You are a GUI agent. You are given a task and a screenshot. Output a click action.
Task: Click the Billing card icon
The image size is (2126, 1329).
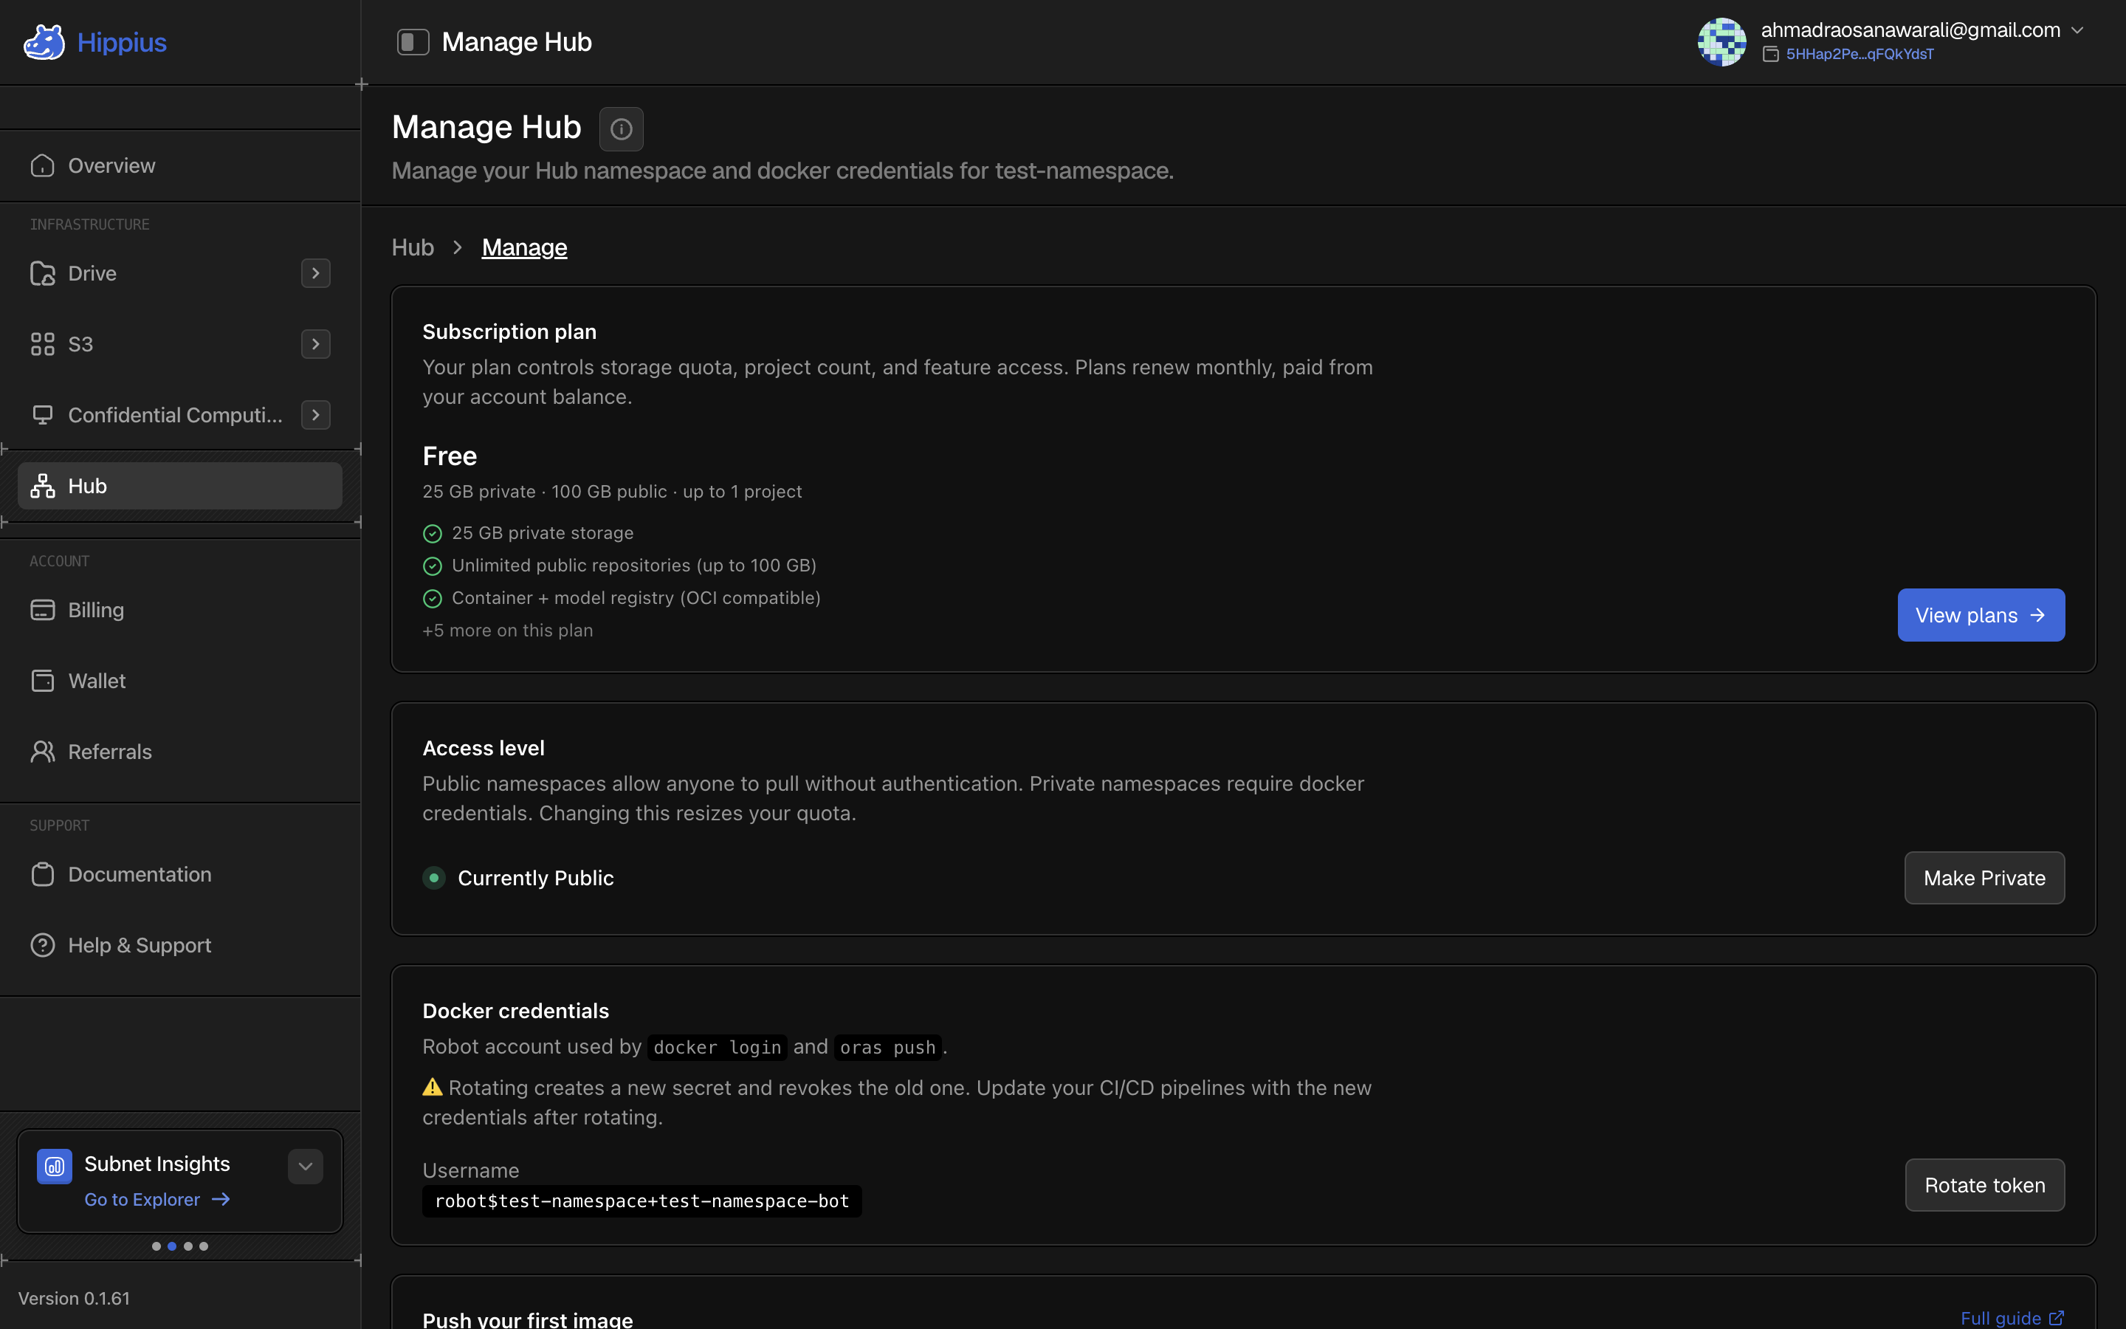(42, 610)
